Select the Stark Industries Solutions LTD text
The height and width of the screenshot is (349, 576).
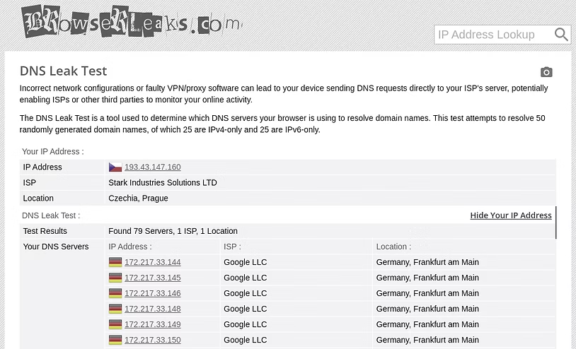(163, 182)
